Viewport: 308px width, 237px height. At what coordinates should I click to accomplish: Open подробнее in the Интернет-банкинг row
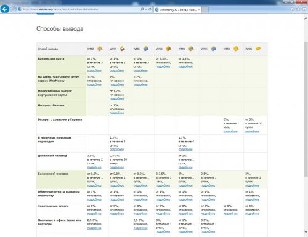[x=116, y=113]
